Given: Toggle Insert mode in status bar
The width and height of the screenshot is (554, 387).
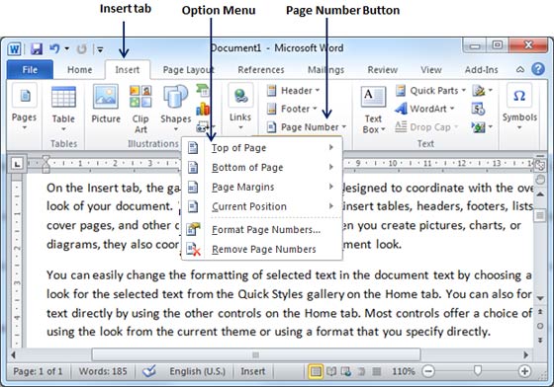Looking at the screenshot, I should [253, 371].
